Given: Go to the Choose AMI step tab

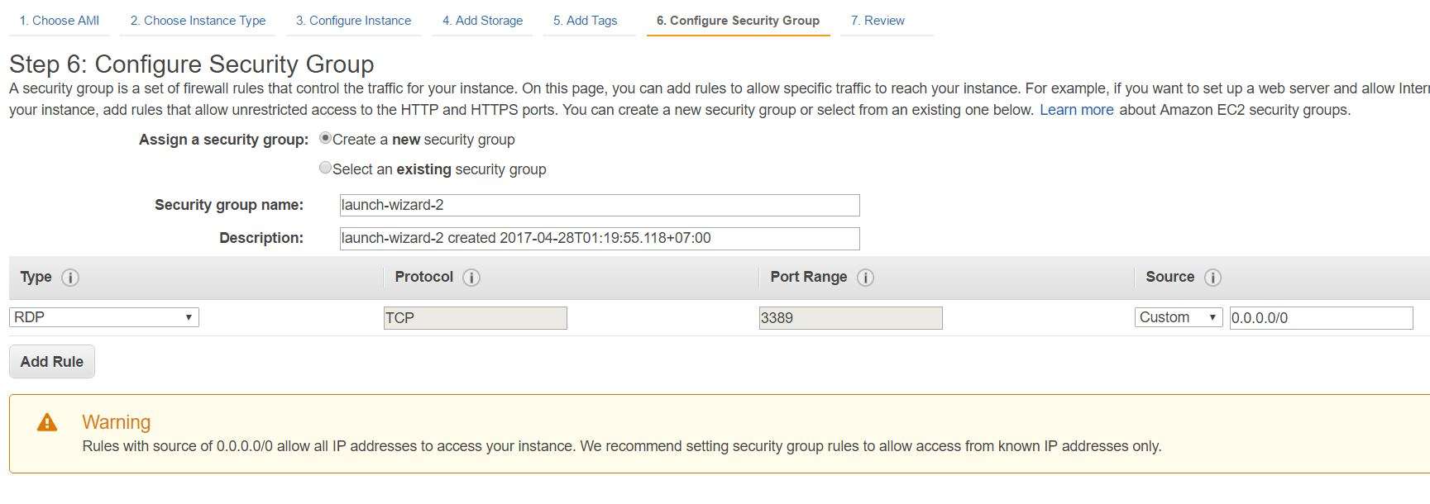Looking at the screenshot, I should pyautogui.click(x=59, y=21).
